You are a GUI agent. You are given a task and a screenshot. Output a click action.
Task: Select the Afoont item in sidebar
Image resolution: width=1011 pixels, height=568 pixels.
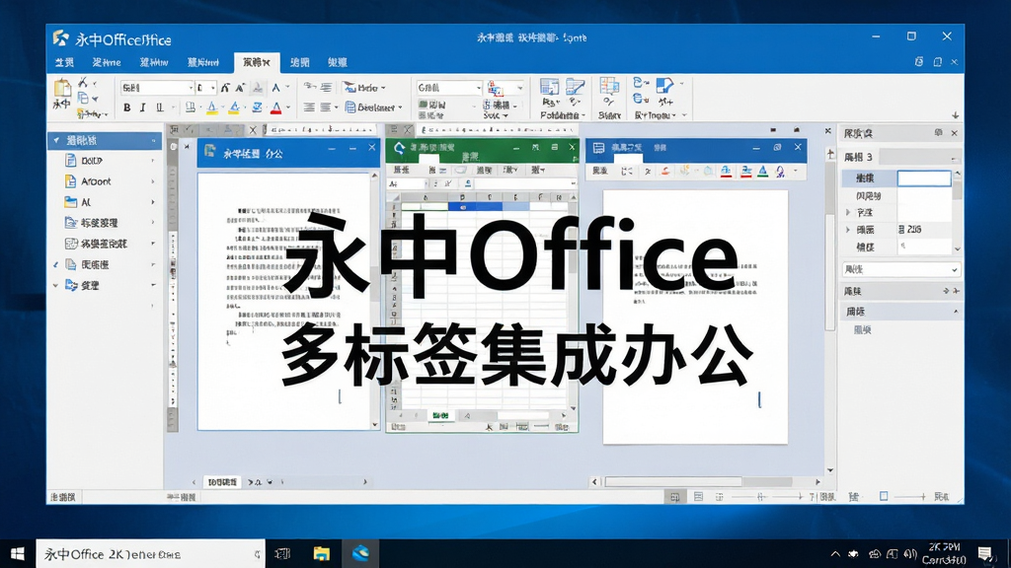click(x=96, y=181)
